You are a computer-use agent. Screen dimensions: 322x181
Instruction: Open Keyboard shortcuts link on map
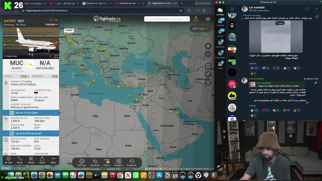153,169
